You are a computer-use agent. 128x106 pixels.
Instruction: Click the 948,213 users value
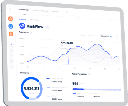pos(57,99)
